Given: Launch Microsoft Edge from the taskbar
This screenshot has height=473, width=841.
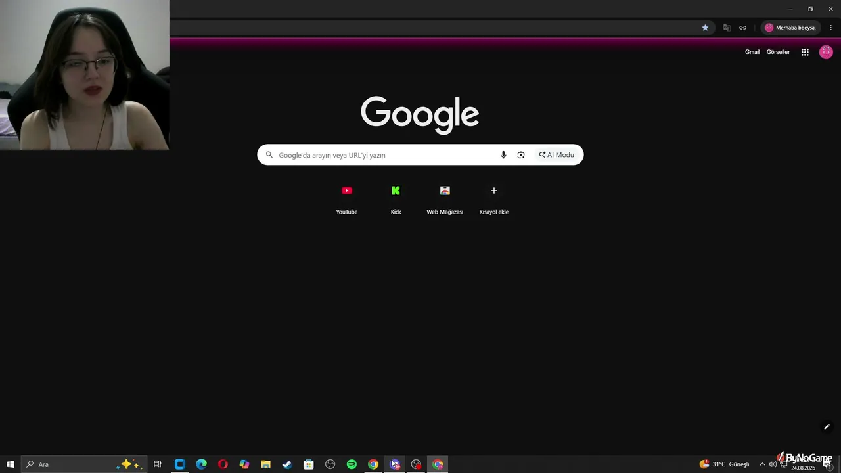Looking at the screenshot, I should coord(201,464).
